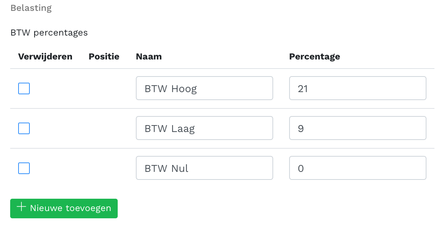Tick the Verwijderen checkbox for BTW Hoog
The width and height of the screenshot is (441, 227).
click(x=24, y=88)
